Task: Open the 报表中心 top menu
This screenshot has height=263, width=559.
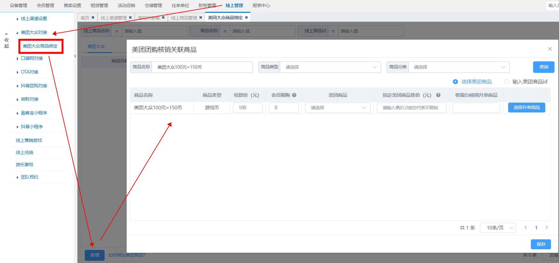Action: [x=261, y=5]
